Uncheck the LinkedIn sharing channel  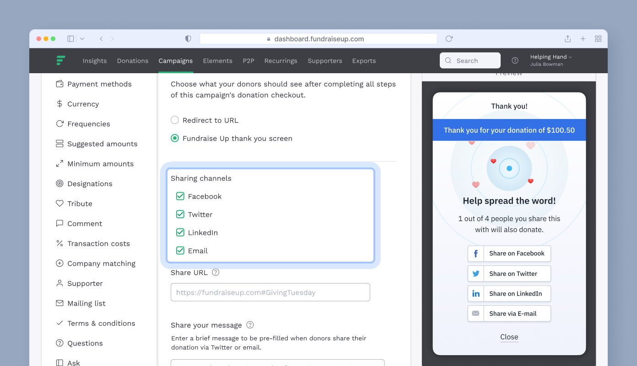tap(180, 232)
